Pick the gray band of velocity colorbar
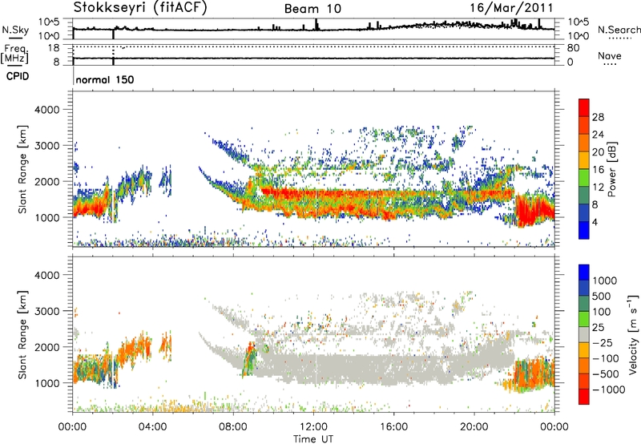The image size is (641, 444). tap(584, 334)
